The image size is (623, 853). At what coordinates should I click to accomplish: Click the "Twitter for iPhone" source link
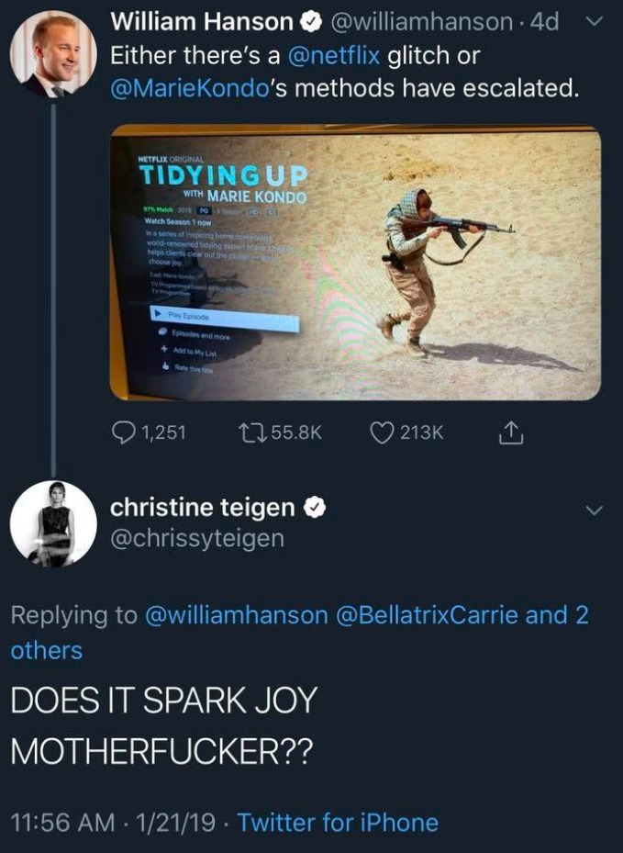point(338,822)
